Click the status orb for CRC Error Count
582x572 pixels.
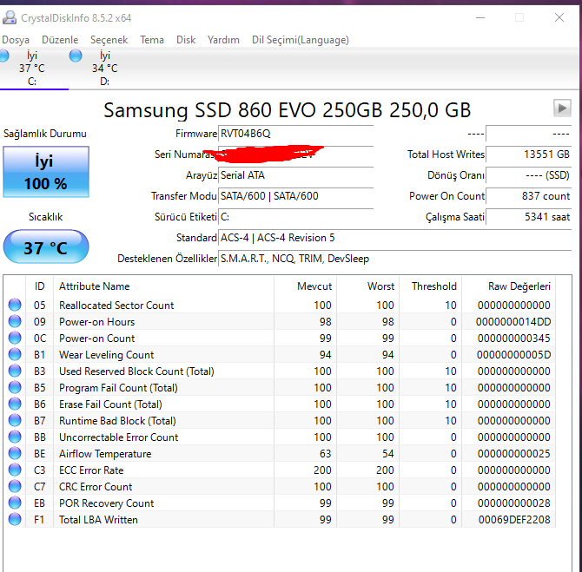(15, 487)
